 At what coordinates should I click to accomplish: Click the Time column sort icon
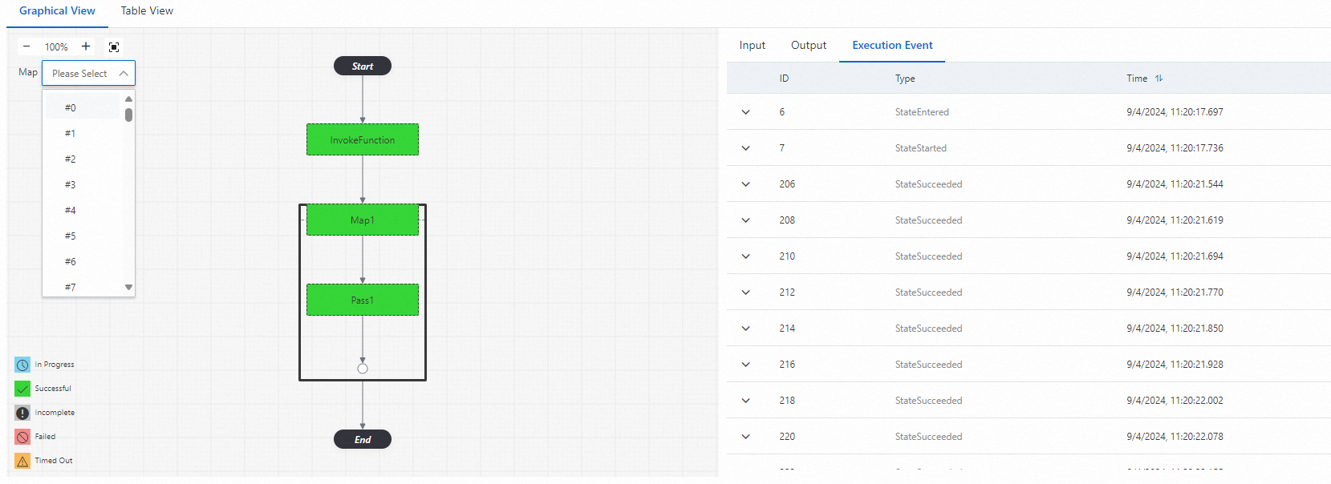[x=1159, y=79]
